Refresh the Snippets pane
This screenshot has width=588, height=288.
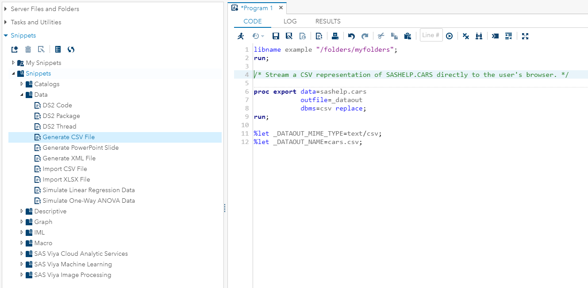[71, 49]
